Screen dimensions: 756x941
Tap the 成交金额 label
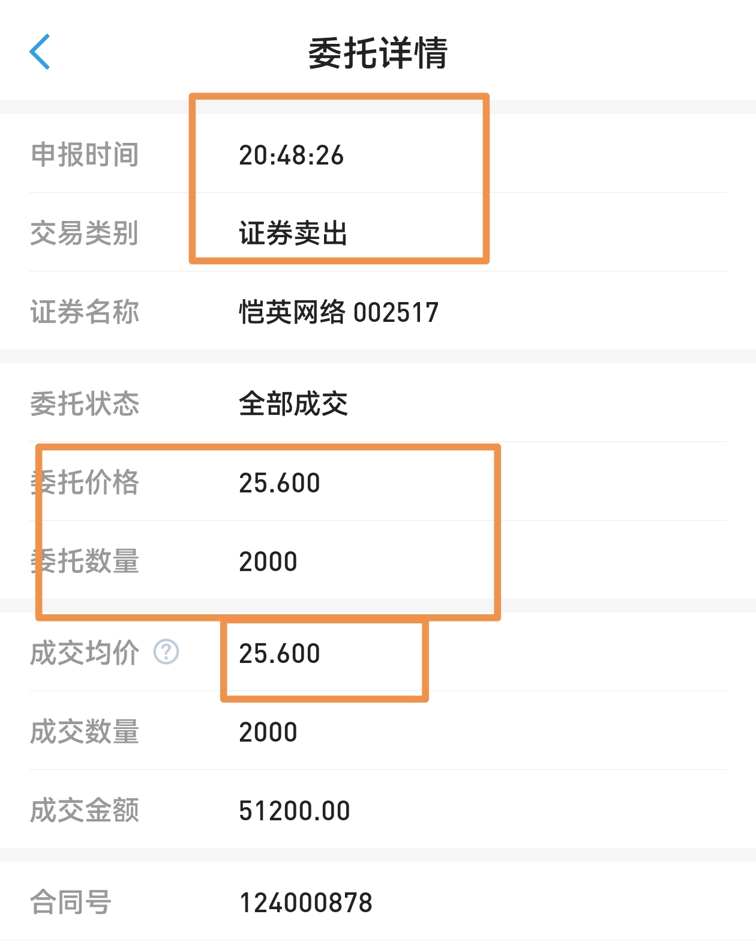[x=85, y=811]
